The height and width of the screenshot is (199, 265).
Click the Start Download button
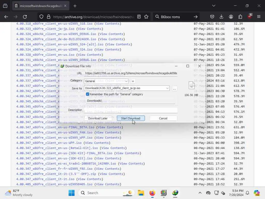tap(131, 118)
